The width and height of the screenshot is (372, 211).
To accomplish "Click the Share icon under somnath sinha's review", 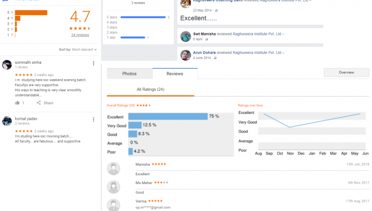I will tap(39, 103).
